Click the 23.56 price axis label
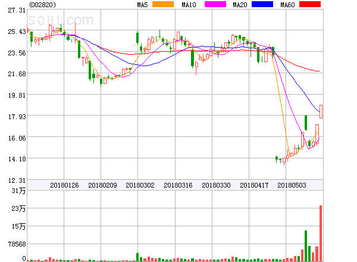This screenshot has height=262, width=357. [17, 53]
